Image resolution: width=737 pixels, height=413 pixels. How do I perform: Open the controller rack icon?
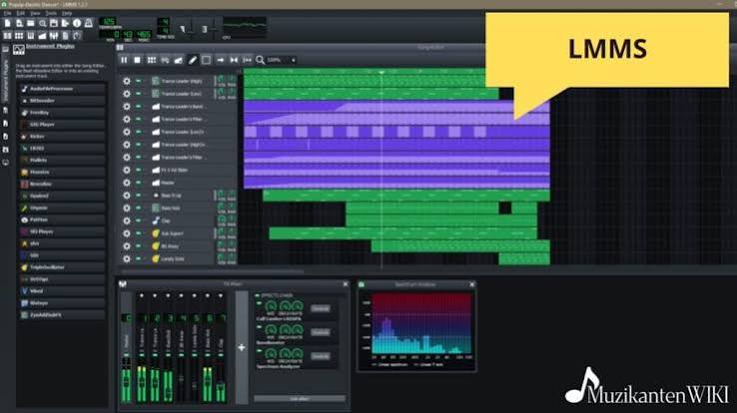[77, 36]
